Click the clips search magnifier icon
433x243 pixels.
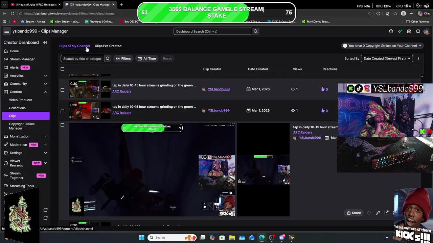click(108, 58)
